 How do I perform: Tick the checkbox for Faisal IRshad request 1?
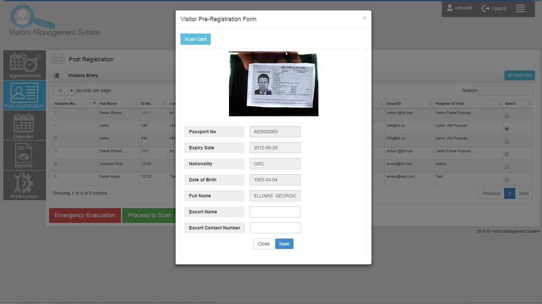coord(506,116)
